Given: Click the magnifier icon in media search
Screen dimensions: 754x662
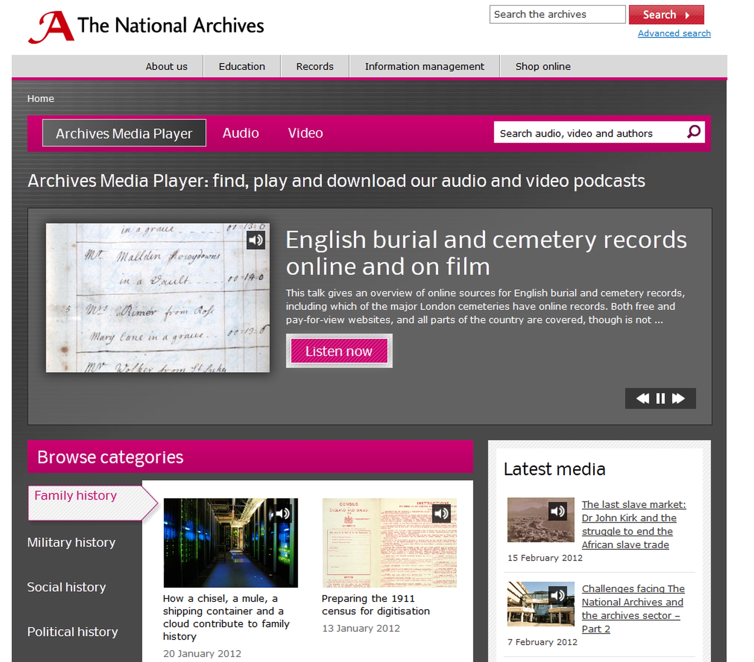Looking at the screenshot, I should click(694, 132).
